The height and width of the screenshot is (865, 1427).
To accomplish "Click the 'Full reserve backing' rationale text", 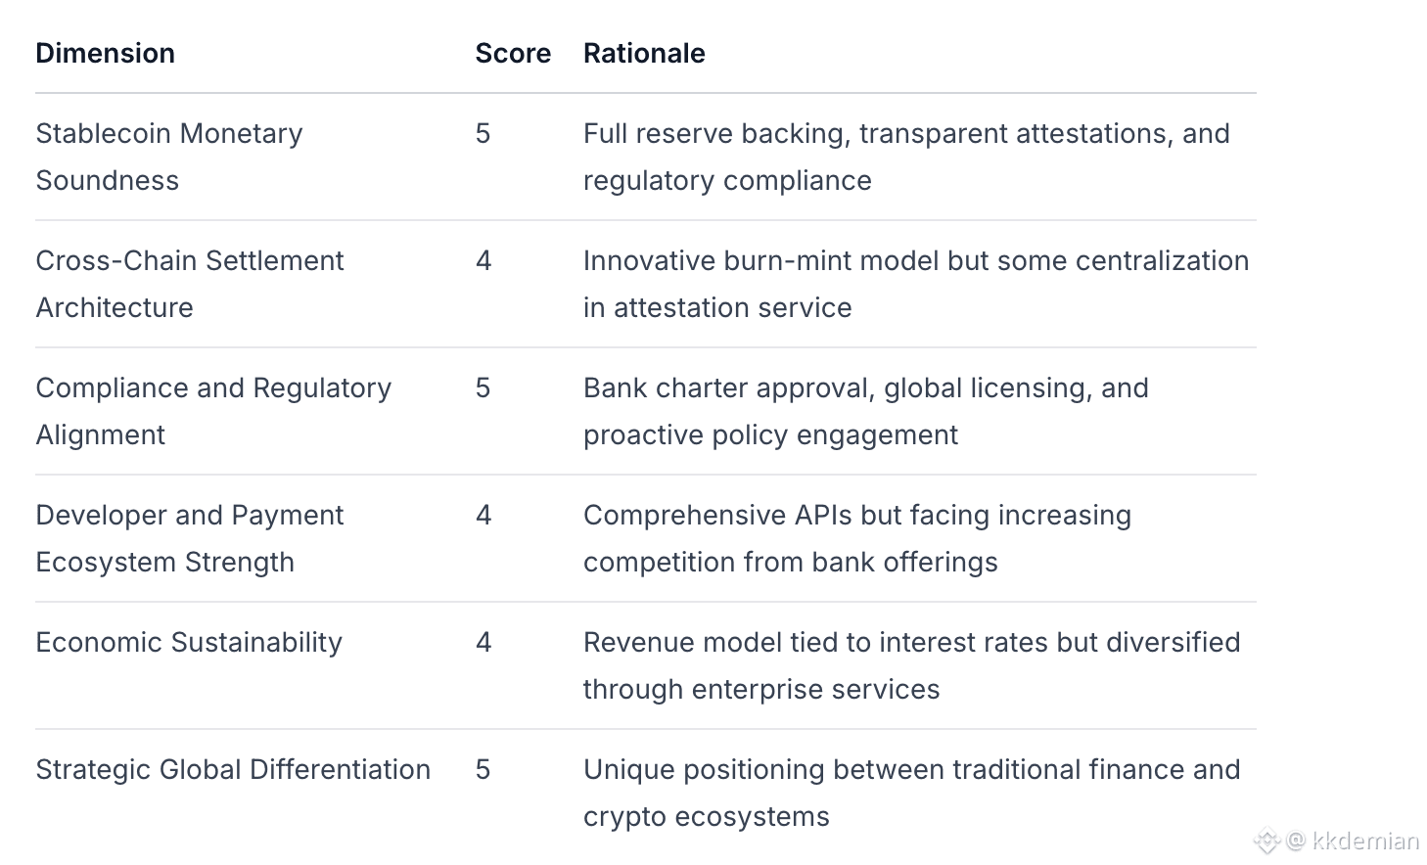I will tap(906, 157).
